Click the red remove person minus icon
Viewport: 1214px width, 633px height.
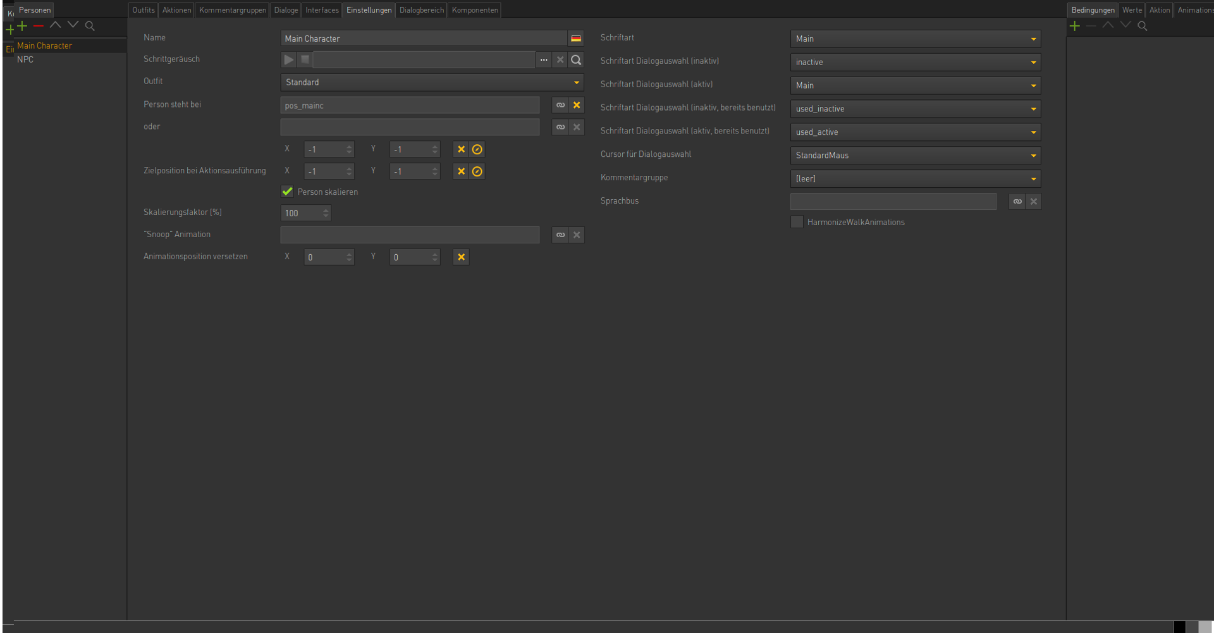(x=39, y=26)
